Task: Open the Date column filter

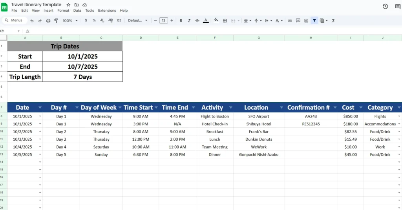Action: point(40,107)
